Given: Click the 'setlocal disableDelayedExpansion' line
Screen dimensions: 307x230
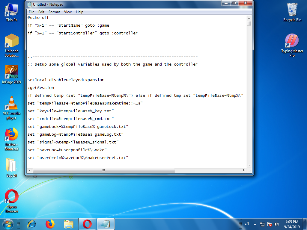Looking at the screenshot, I should pyautogui.click(x=66, y=80).
